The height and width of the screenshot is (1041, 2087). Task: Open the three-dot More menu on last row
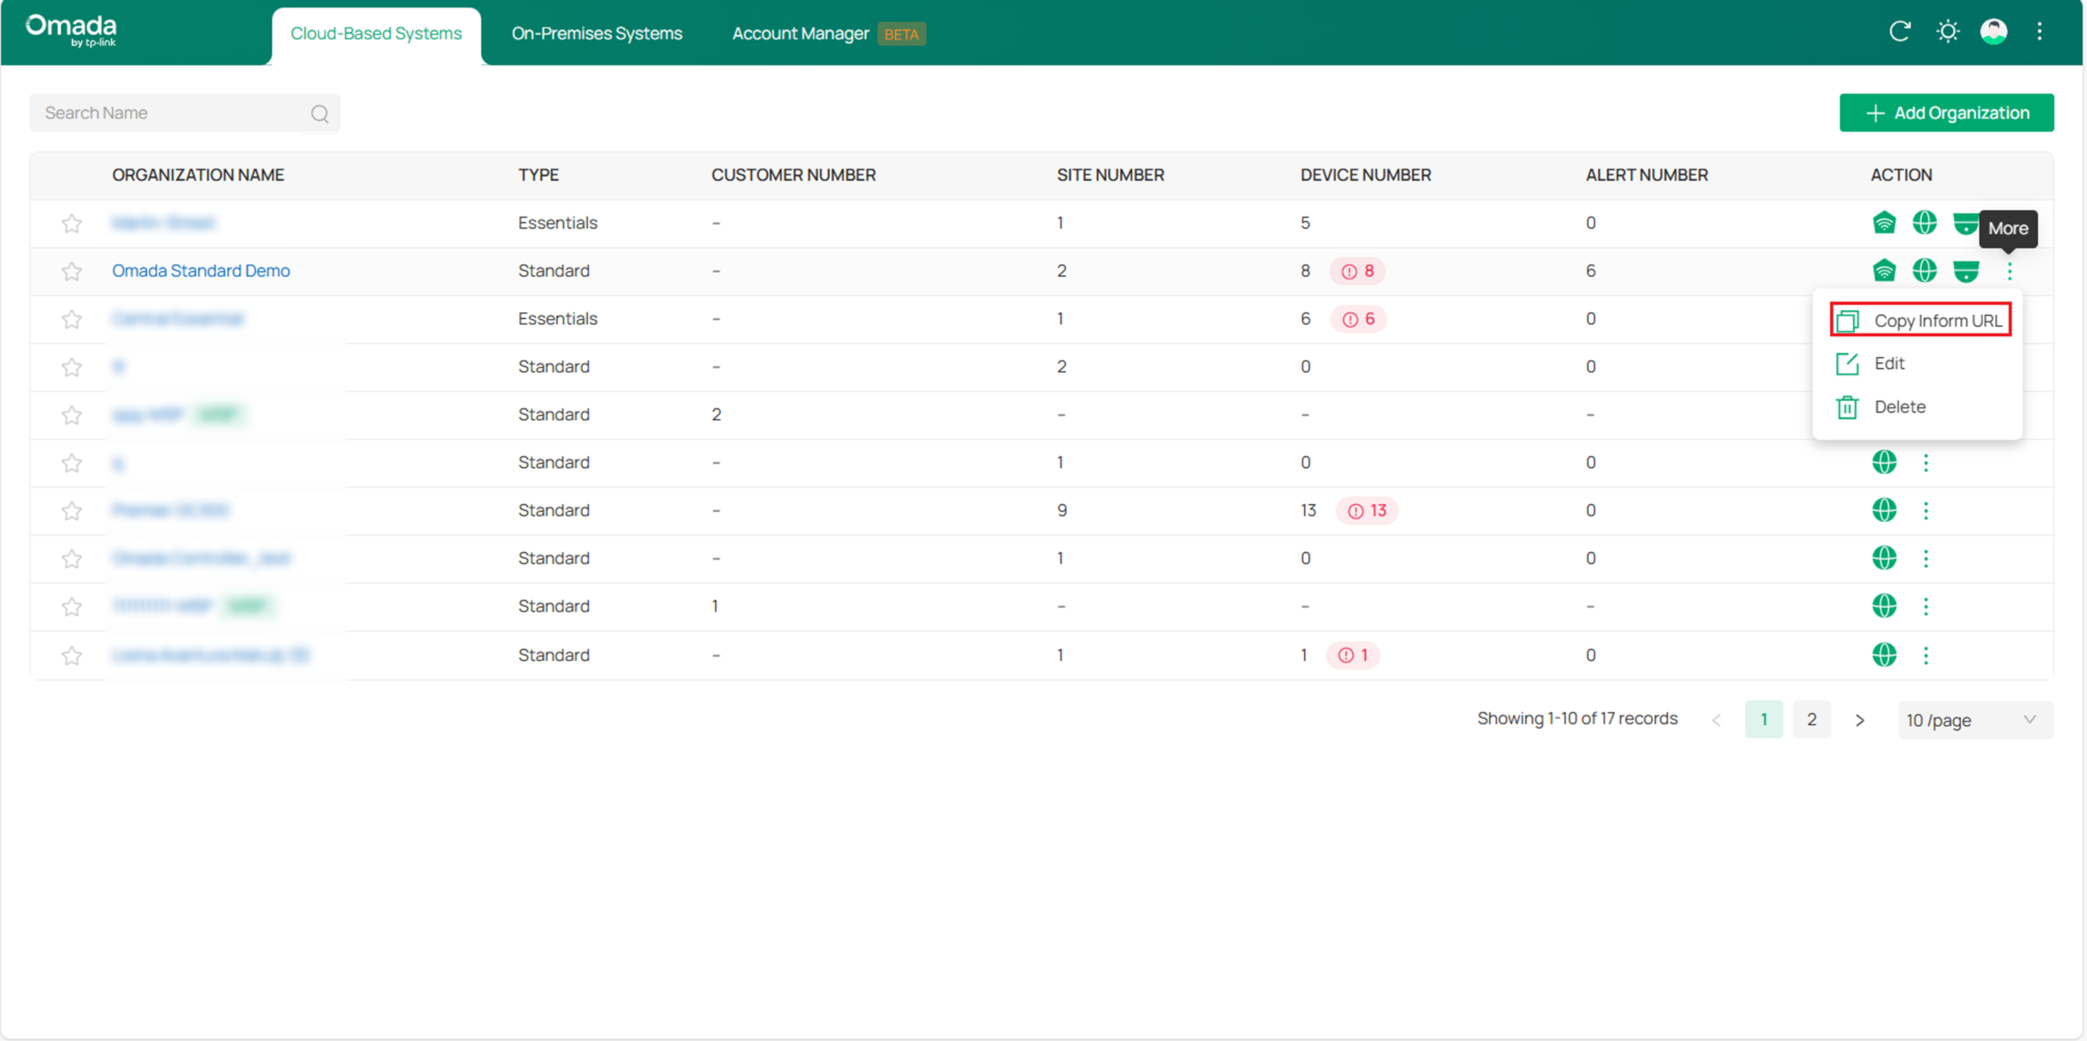tap(1927, 654)
